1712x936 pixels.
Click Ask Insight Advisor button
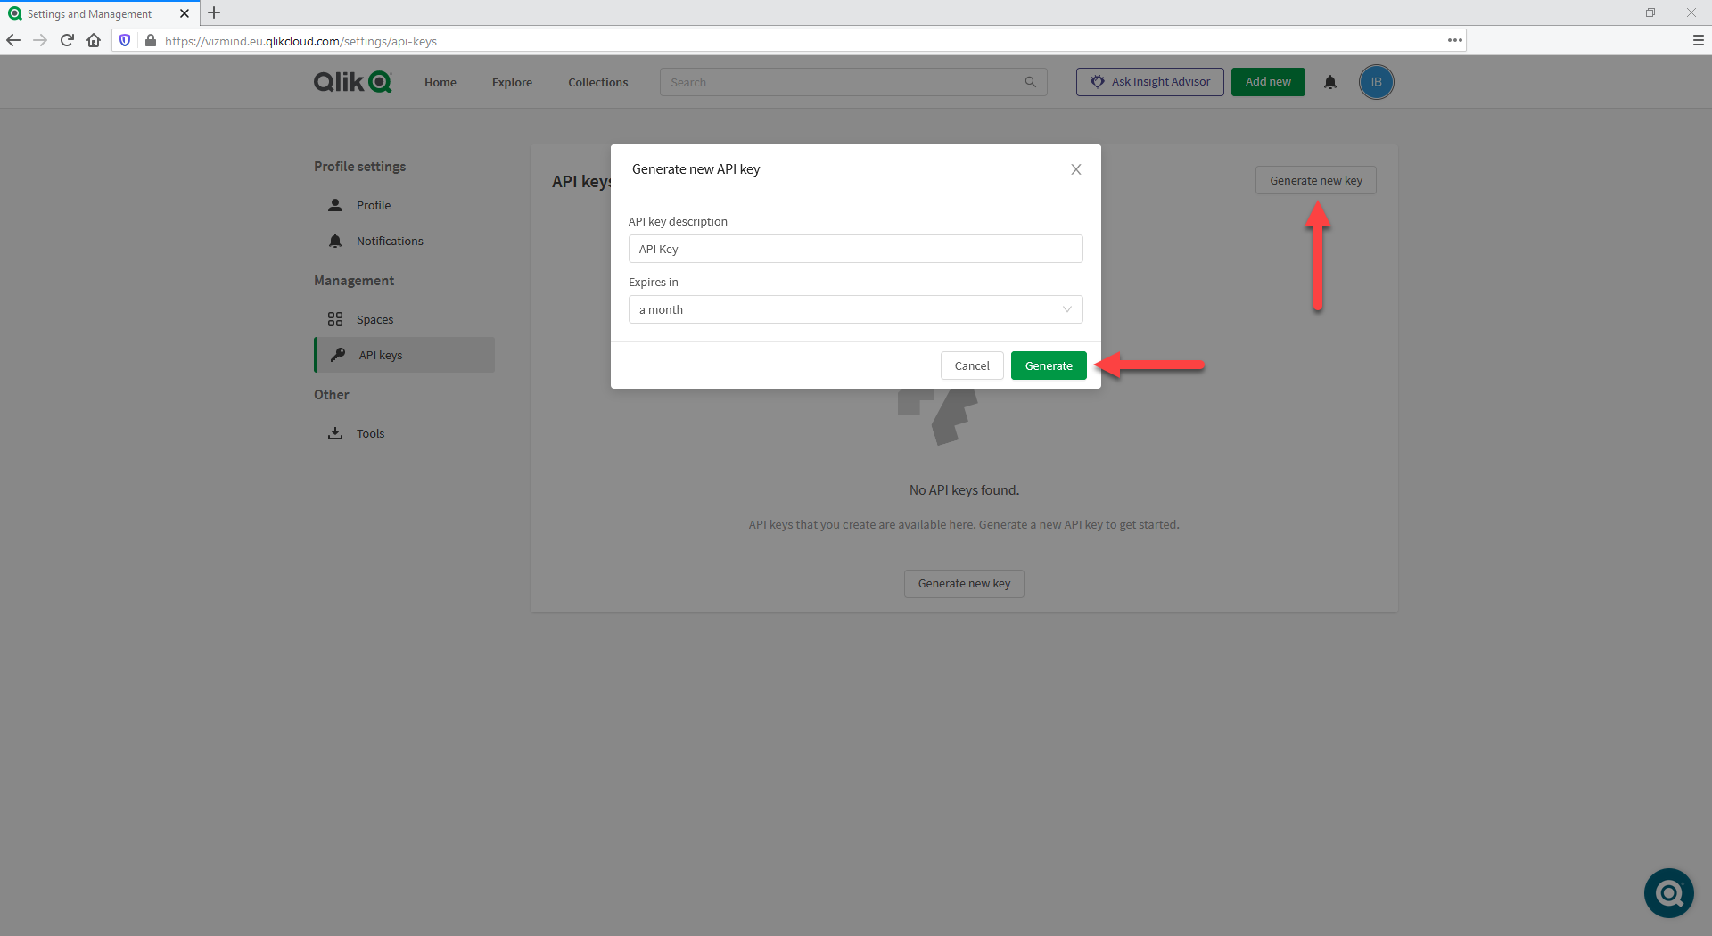(1150, 82)
